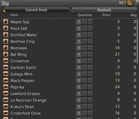Select the Garlean Garlic item name
This screenshot has width=139, height=119.
point(23,67)
